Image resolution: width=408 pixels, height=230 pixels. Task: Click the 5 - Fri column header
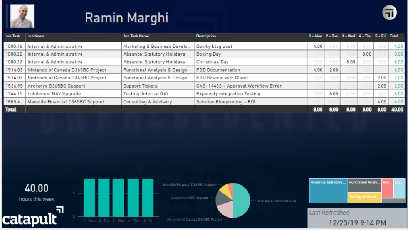380,36
